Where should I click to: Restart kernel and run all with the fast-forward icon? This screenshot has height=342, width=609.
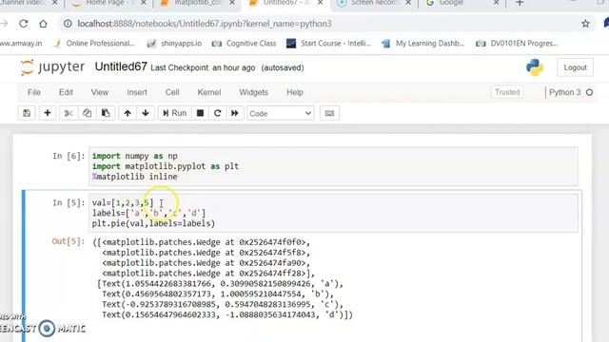235,113
